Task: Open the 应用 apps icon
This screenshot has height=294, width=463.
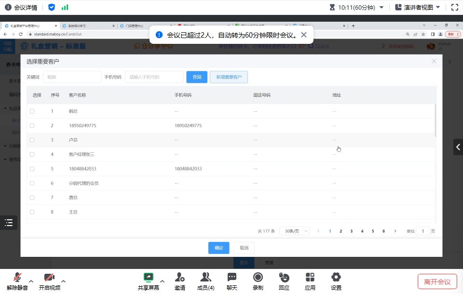Action: tap(310, 278)
